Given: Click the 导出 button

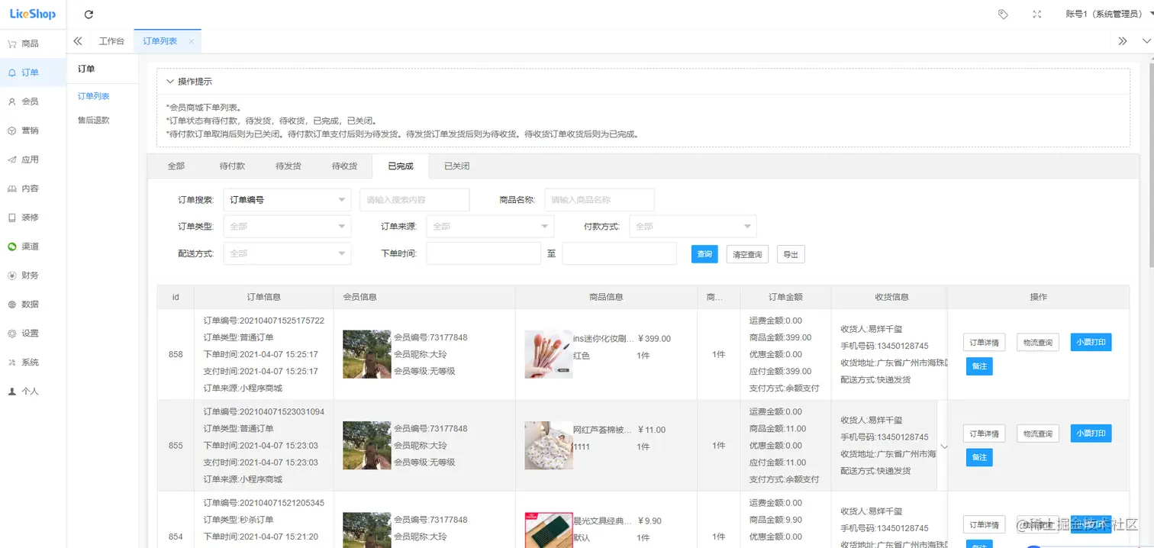Looking at the screenshot, I should pyautogui.click(x=791, y=254).
